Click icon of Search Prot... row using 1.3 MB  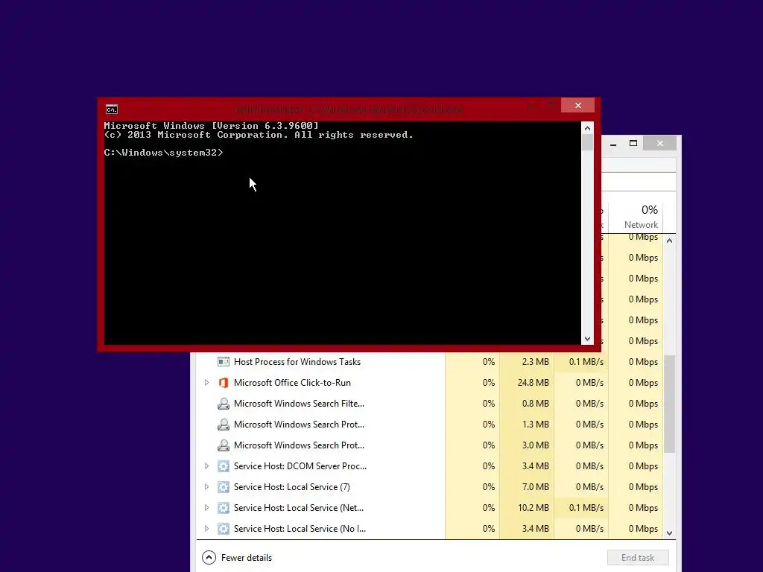[x=224, y=425]
